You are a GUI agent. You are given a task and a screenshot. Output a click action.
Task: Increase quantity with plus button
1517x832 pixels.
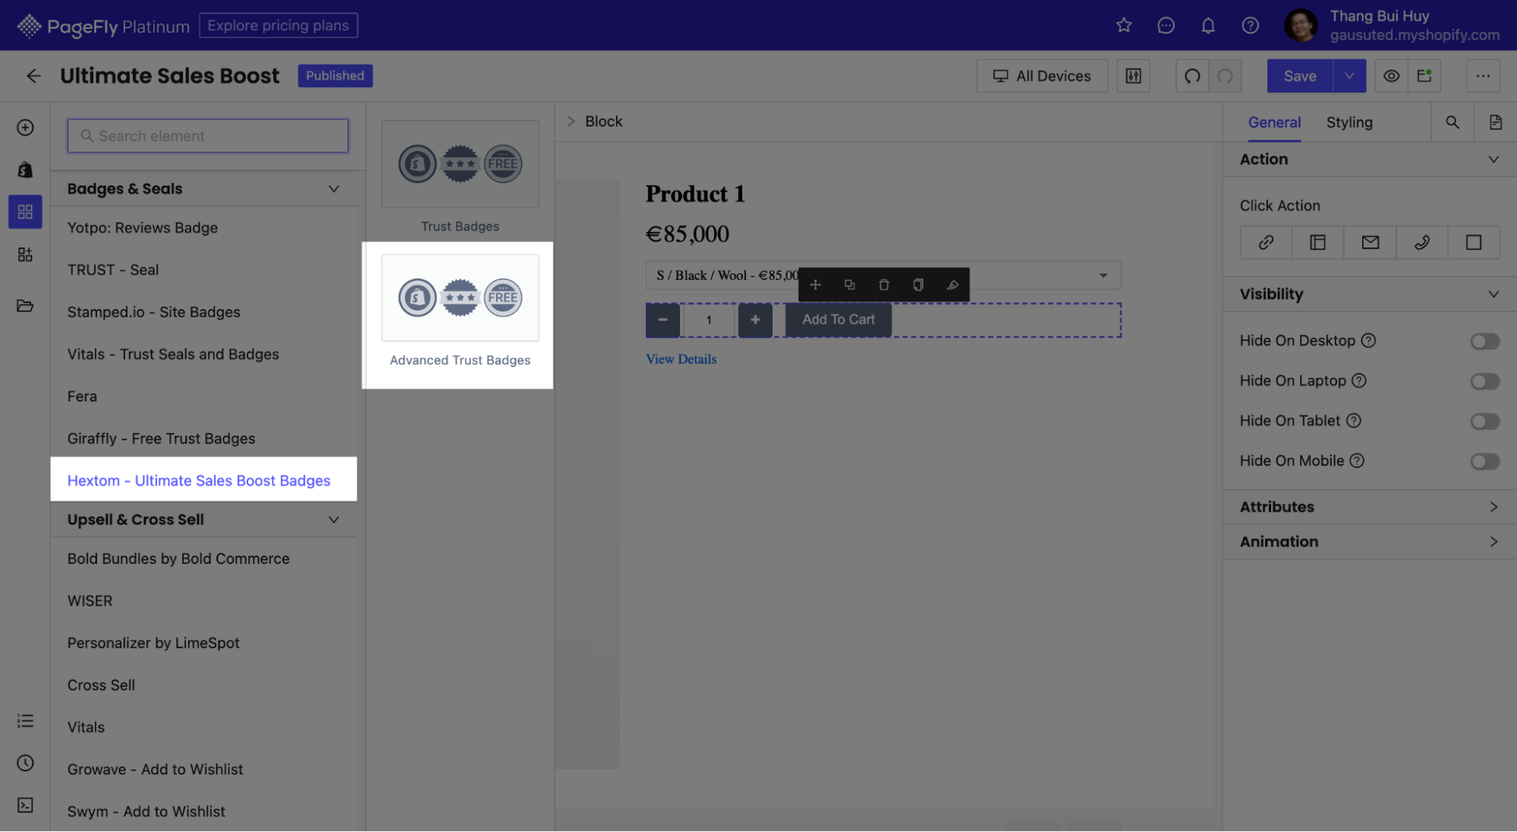755,320
